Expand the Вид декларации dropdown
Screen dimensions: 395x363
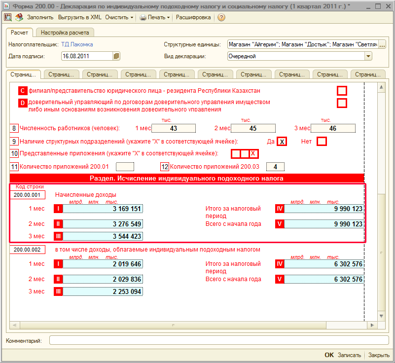tap(368, 56)
